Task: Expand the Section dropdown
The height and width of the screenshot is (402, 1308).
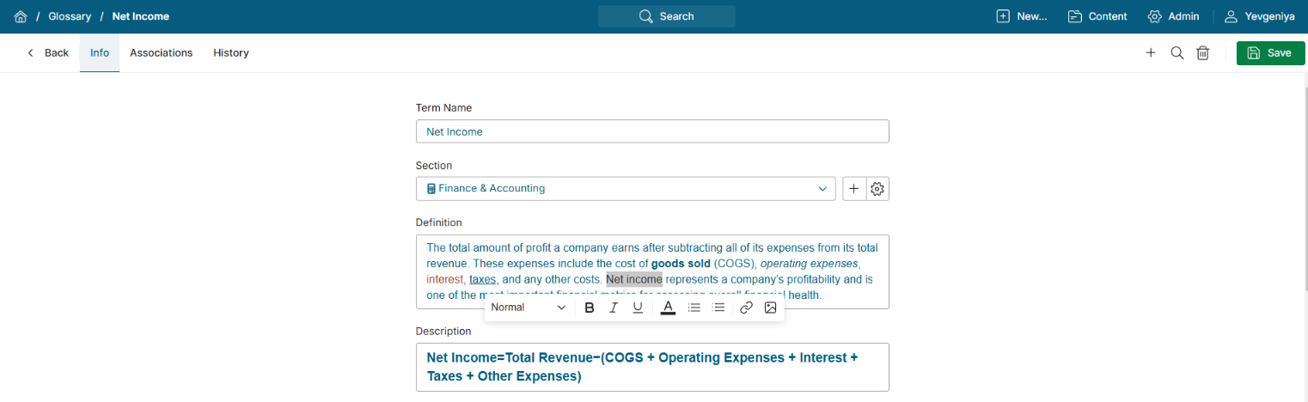Action: 822,189
